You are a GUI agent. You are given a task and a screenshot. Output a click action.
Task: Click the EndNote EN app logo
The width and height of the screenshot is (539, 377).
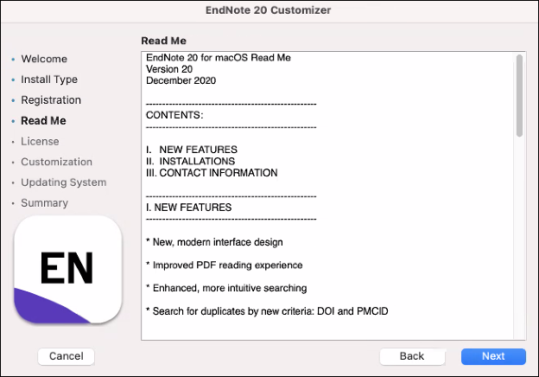click(x=67, y=270)
